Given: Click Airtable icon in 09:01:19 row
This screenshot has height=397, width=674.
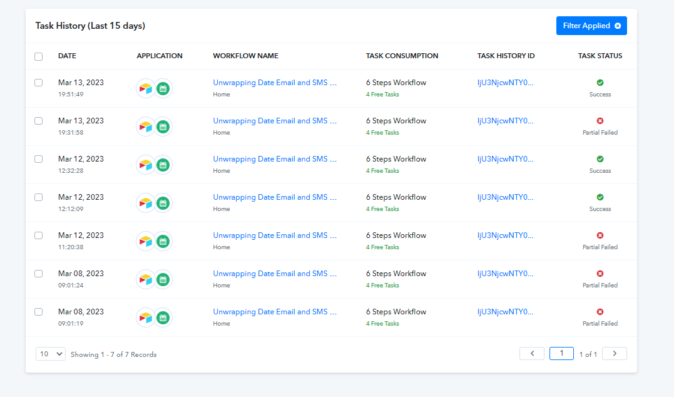Looking at the screenshot, I should pyautogui.click(x=146, y=318).
